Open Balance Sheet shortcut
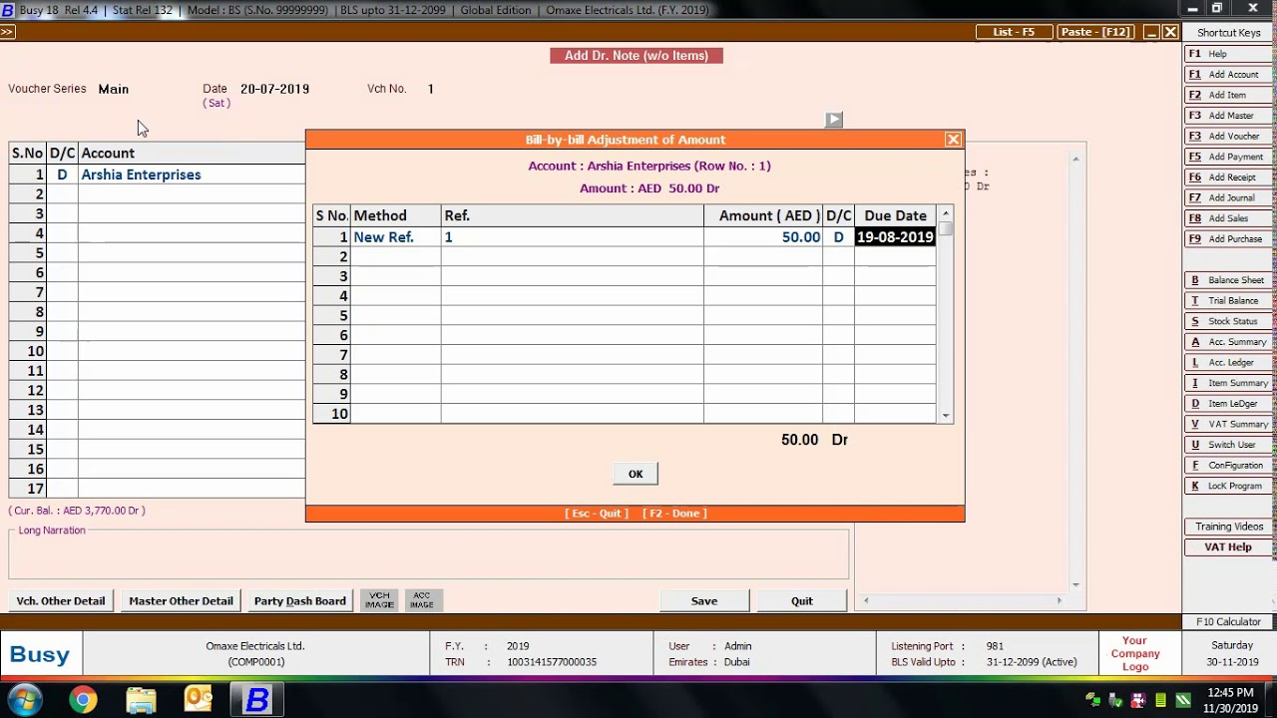The width and height of the screenshot is (1277, 718). point(1228,280)
